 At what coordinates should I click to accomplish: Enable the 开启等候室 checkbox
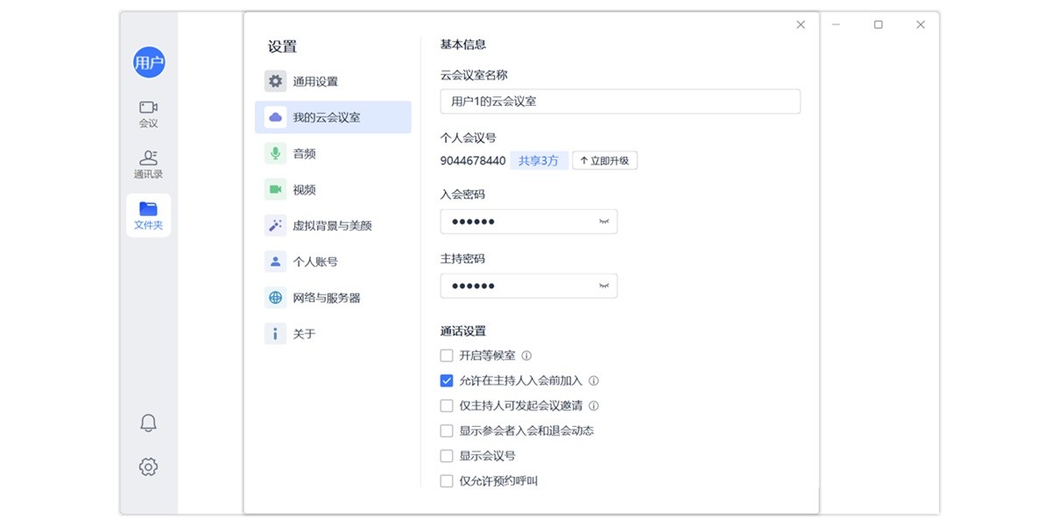click(446, 355)
